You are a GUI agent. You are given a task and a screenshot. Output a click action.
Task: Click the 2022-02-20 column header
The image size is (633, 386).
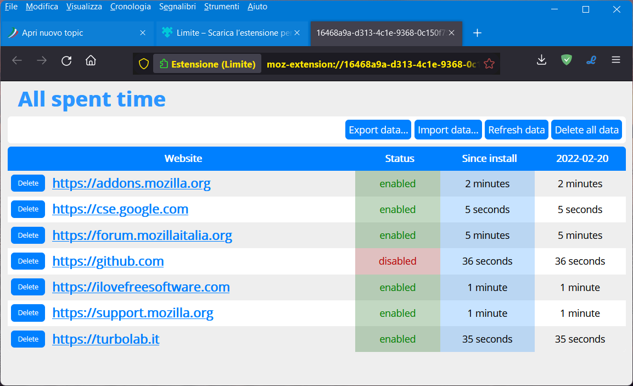pyautogui.click(x=582, y=158)
